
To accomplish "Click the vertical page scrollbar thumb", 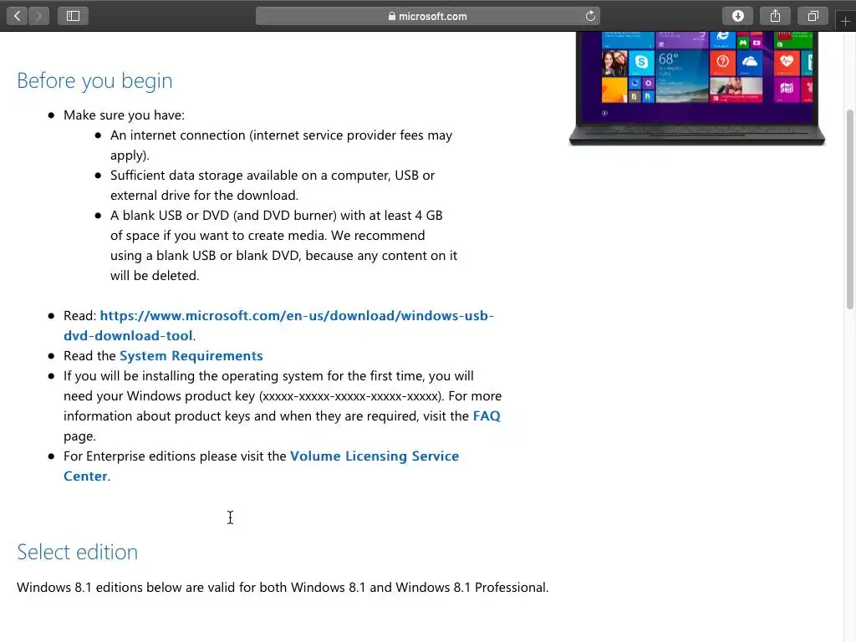I will 849,210.
